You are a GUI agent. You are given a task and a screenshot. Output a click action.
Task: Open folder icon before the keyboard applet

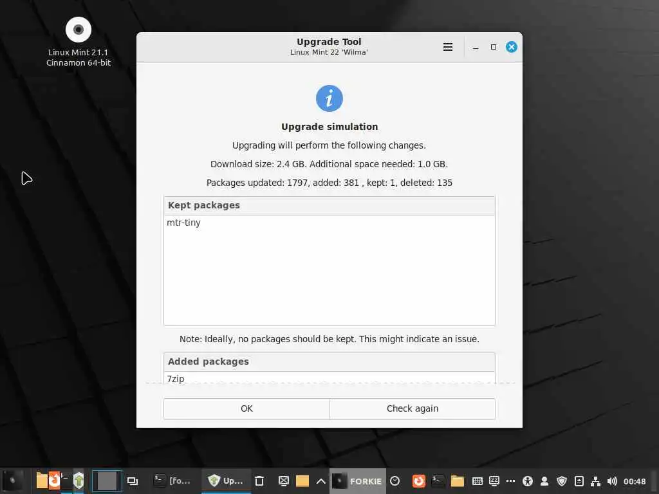[x=458, y=481]
